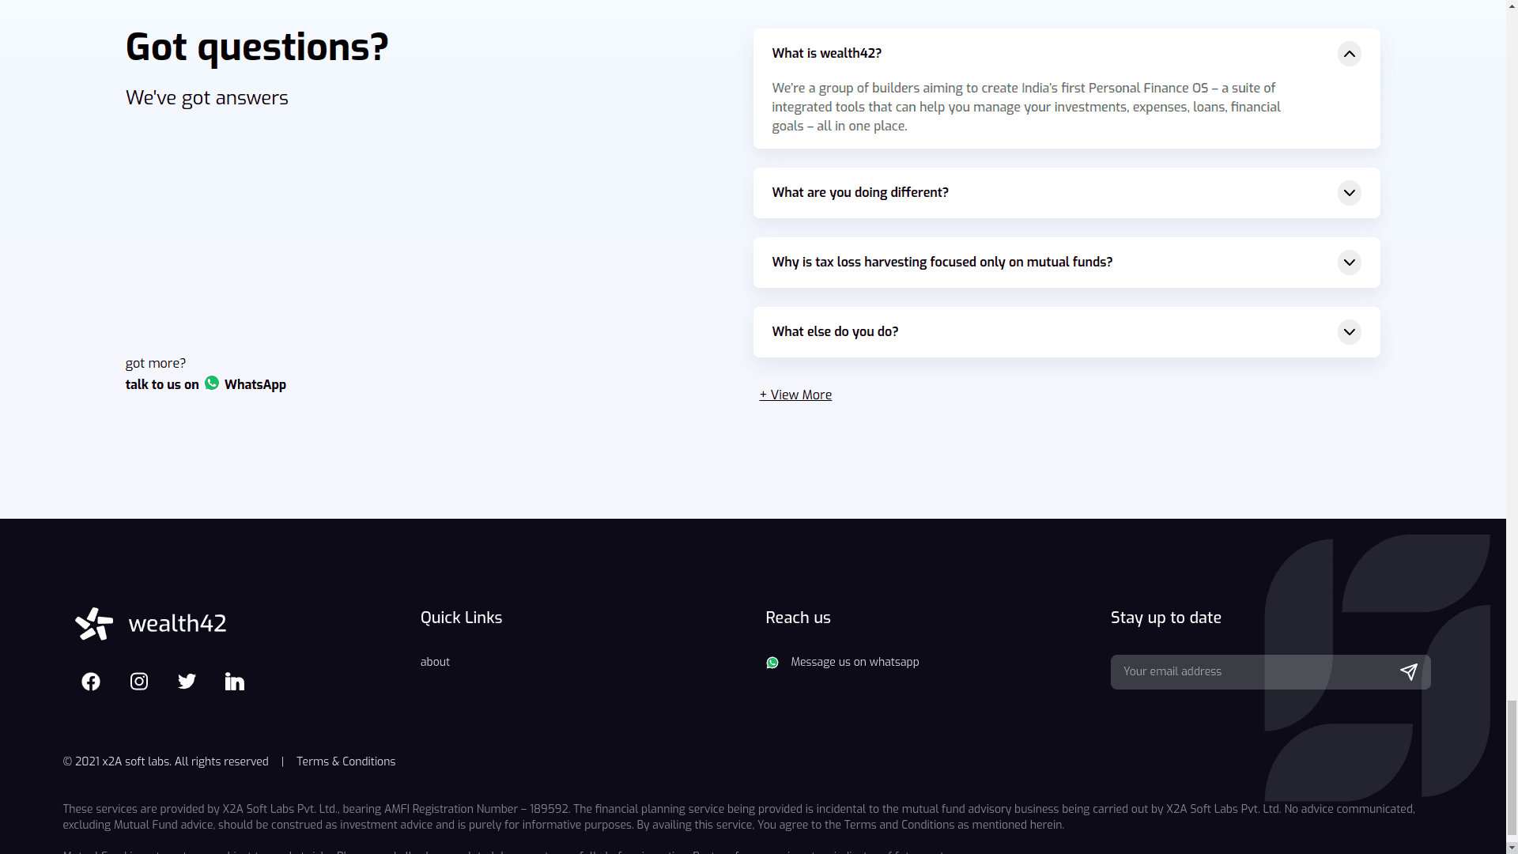The width and height of the screenshot is (1518, 854).
Task: Collapse the 'What is wealth42?' answer
Action: coord(1349,54)
